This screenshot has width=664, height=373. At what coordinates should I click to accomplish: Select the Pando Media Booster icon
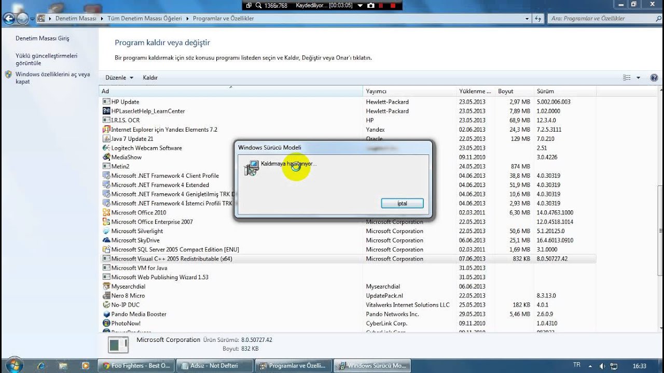click(106, 314)
